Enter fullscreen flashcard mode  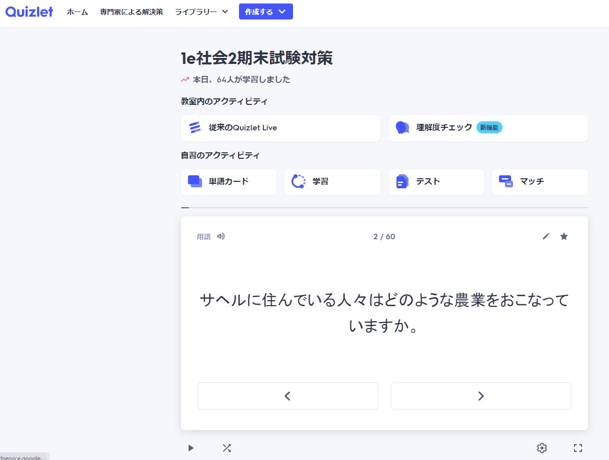point(577,448)
